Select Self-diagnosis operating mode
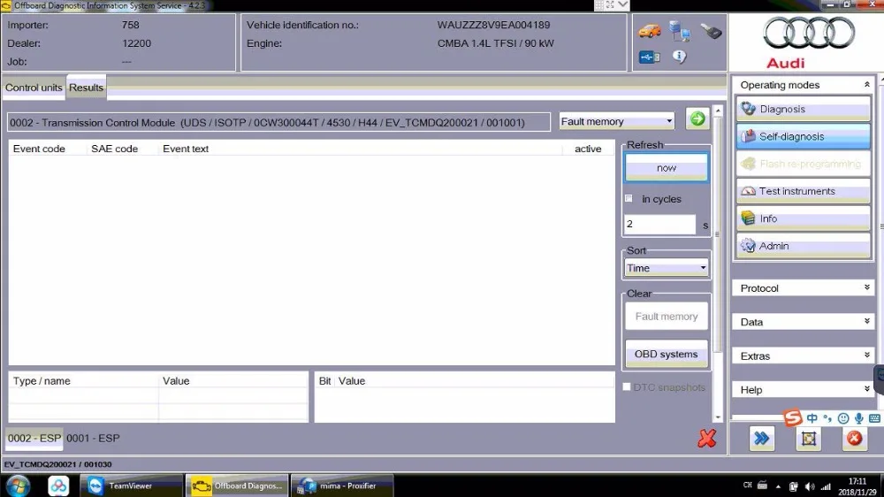This screenshot has width=884, height=497. [x=803, y=136]
